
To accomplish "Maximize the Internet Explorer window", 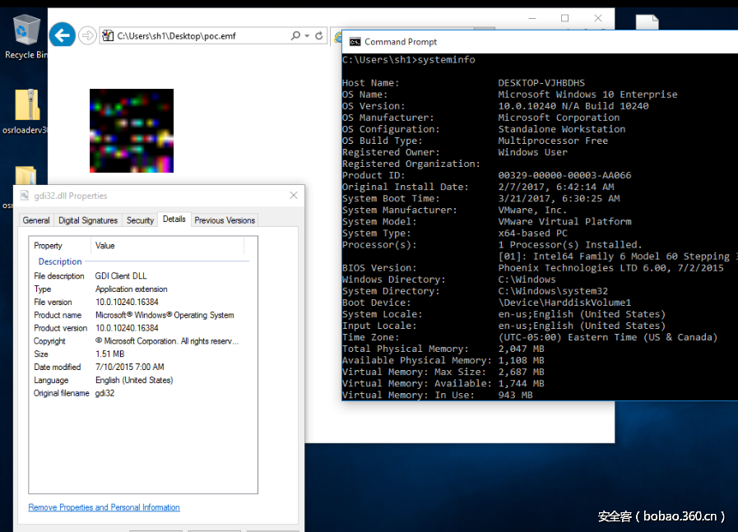I will pyautogui.click(x=564, y=18).
